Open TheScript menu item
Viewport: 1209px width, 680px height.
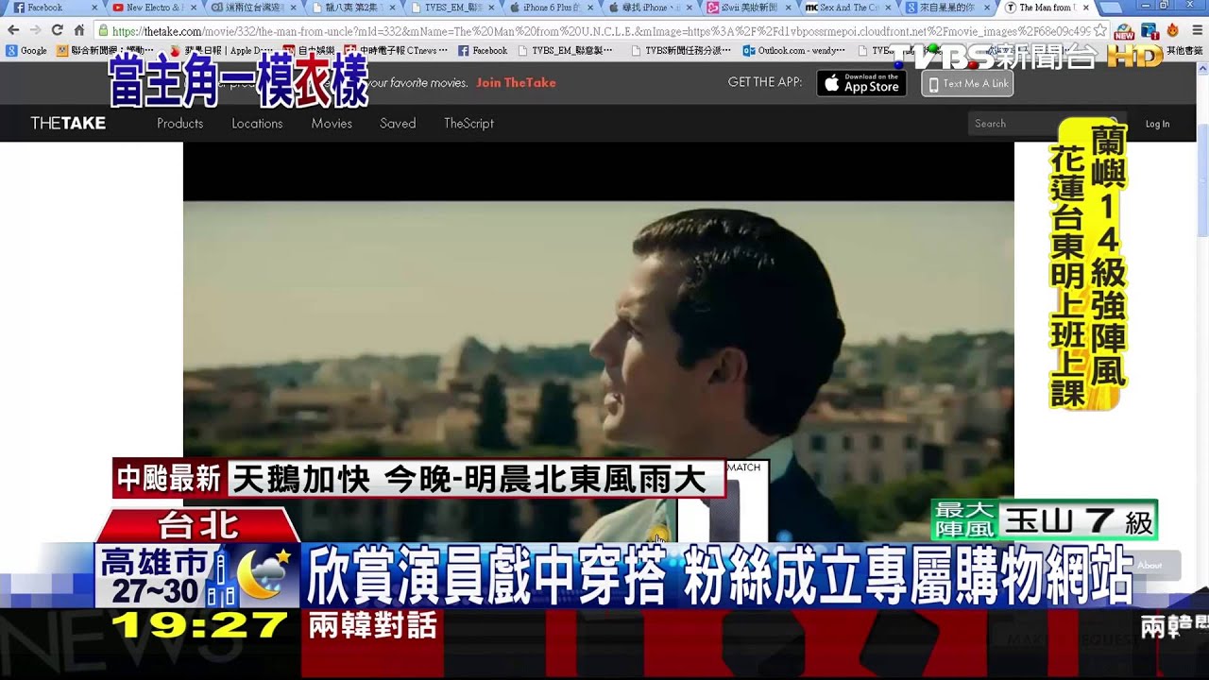pos(468,123)
